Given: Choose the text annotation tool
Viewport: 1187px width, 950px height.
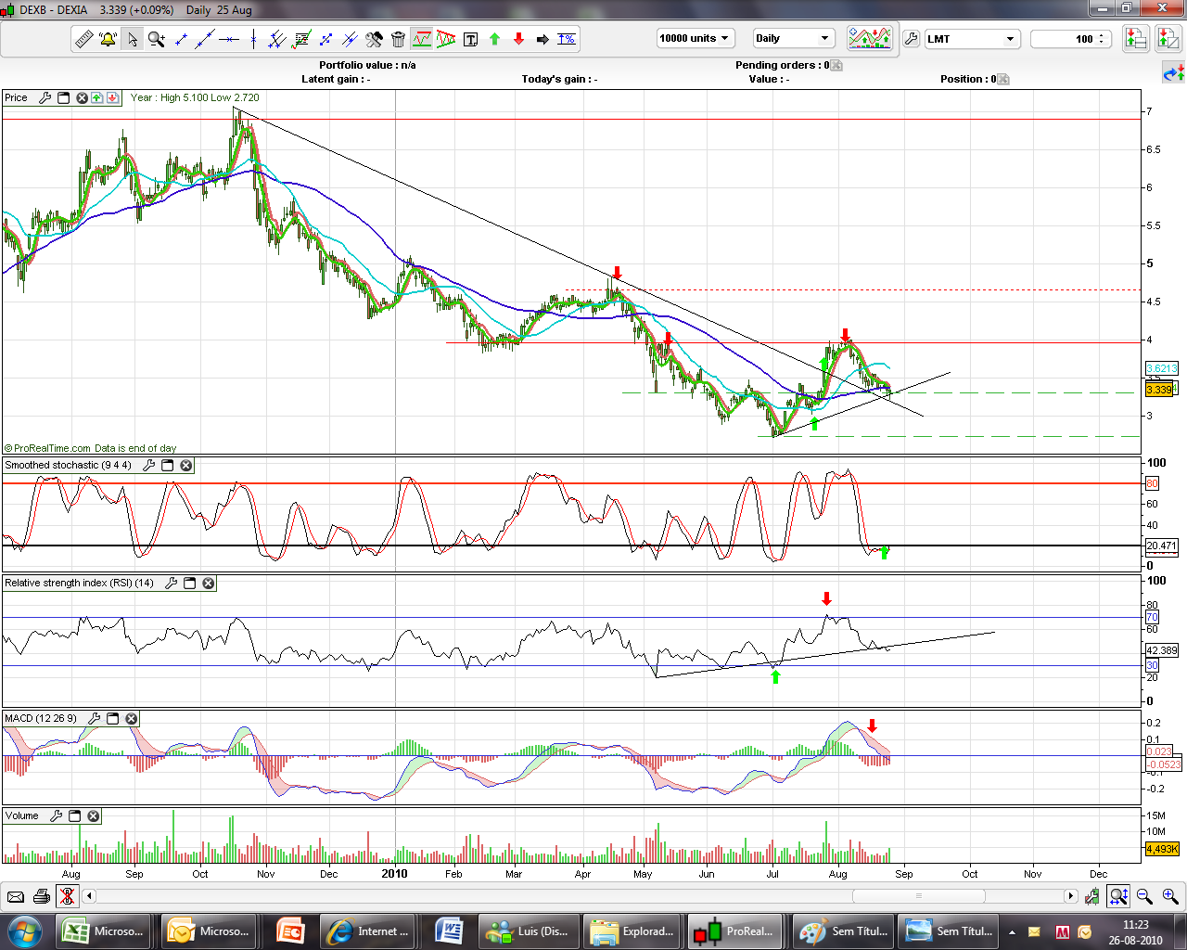Looking at the screenshot, I should (x=470, y=39).
